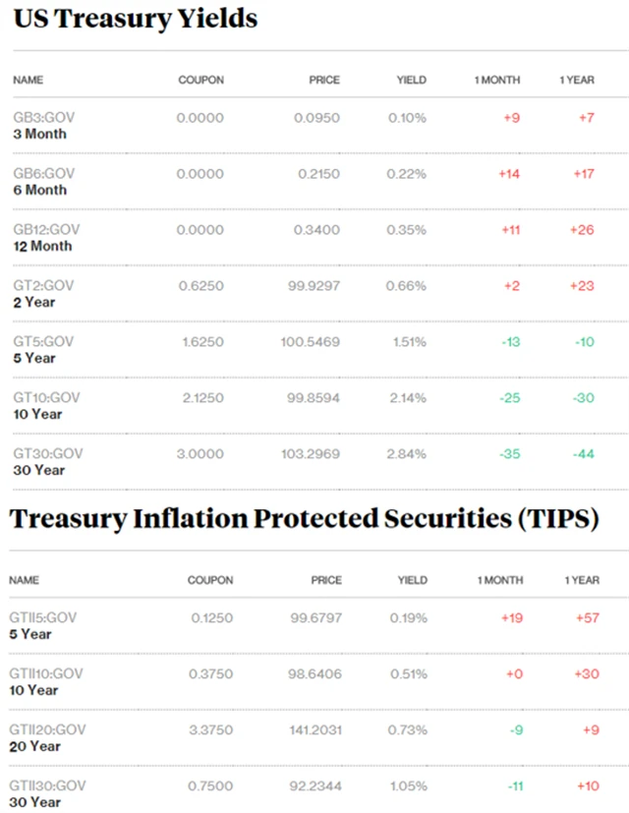Click PRICE header in the TIPS table
The width and height of the screenshot is (629, 813).
[326, 580]
